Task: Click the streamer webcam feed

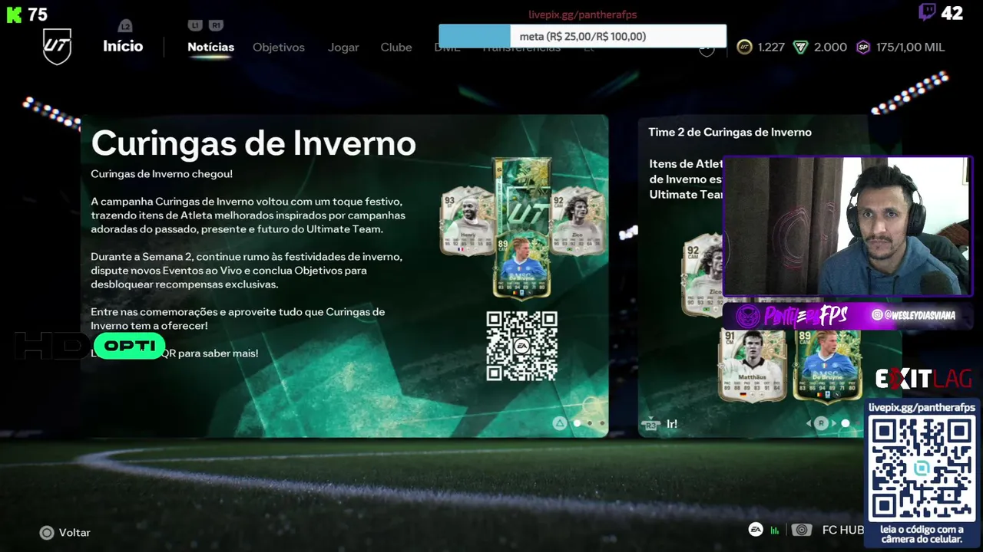Action: click(846, 226)
